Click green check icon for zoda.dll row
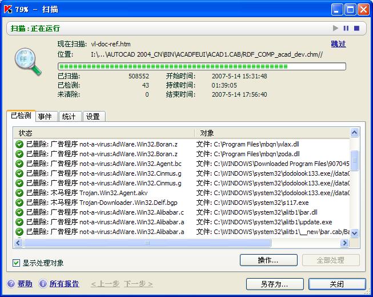 coord(19,154)
